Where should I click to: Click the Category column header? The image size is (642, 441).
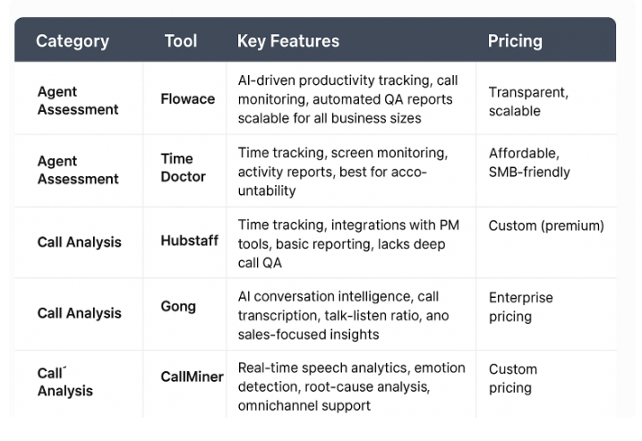click(73, 41)
